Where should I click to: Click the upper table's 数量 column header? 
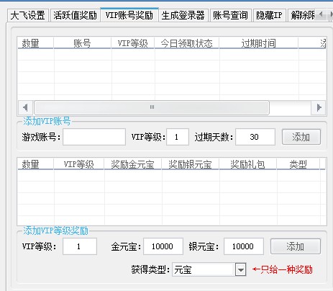[35, 43]
